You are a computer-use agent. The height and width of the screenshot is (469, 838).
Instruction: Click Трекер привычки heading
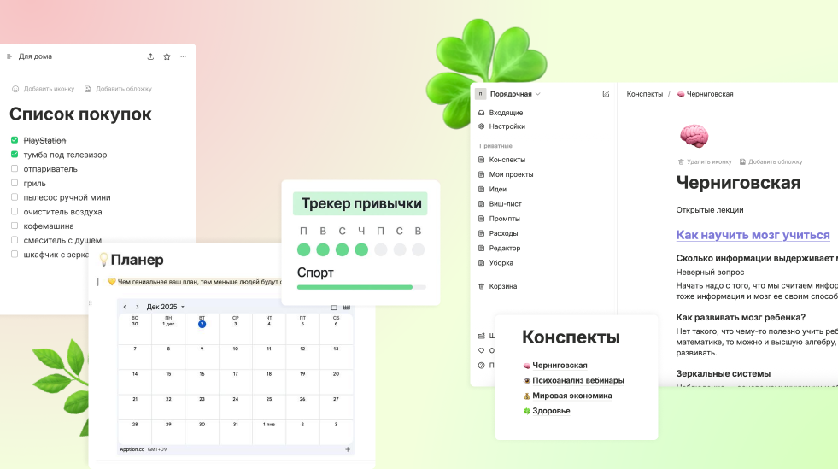[360, 203]
